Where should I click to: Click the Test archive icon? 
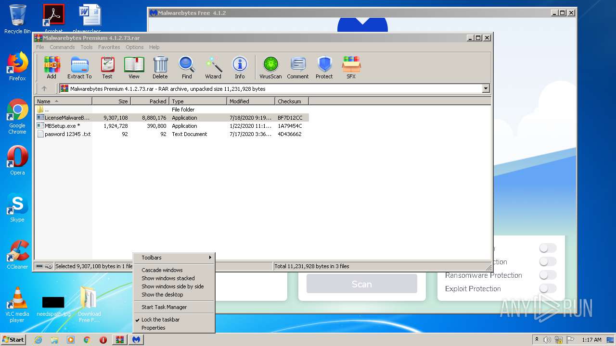[x=107, y=68]
